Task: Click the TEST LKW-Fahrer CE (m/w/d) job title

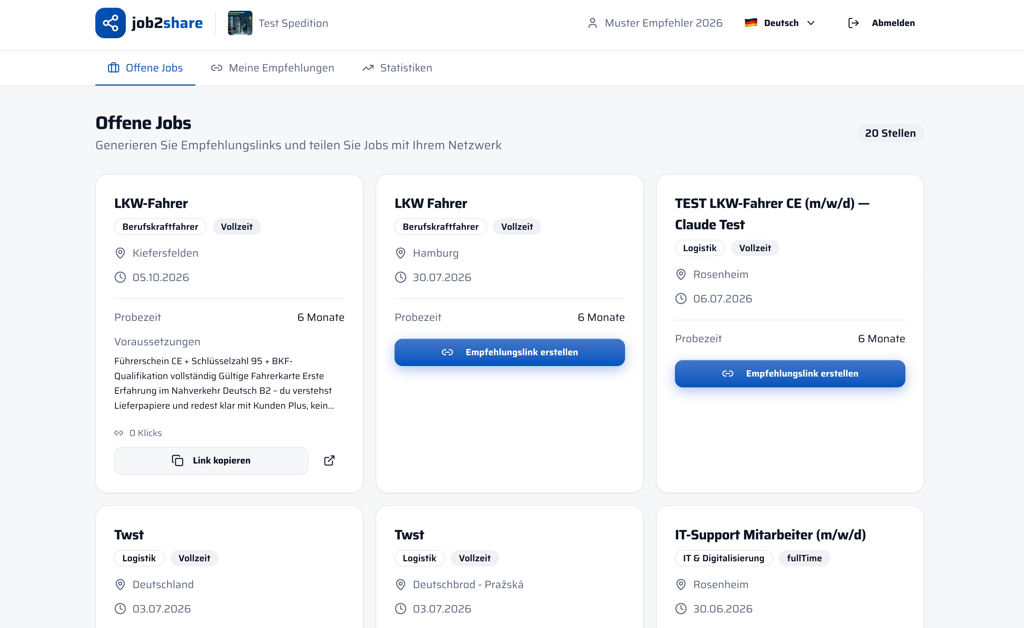Action: [772, 213]
